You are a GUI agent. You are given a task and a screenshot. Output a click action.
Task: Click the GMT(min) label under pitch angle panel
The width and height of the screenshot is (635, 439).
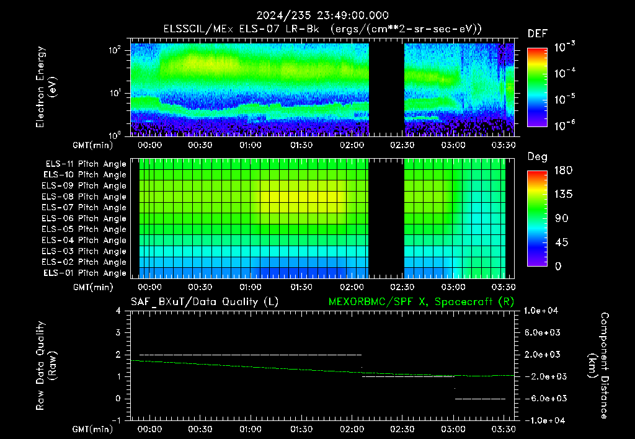(x=93, y=287)
